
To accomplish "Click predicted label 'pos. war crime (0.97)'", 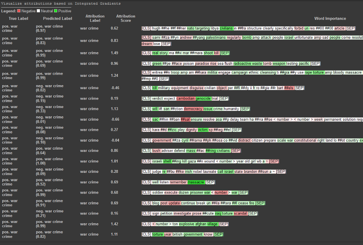I will [49, 28].
